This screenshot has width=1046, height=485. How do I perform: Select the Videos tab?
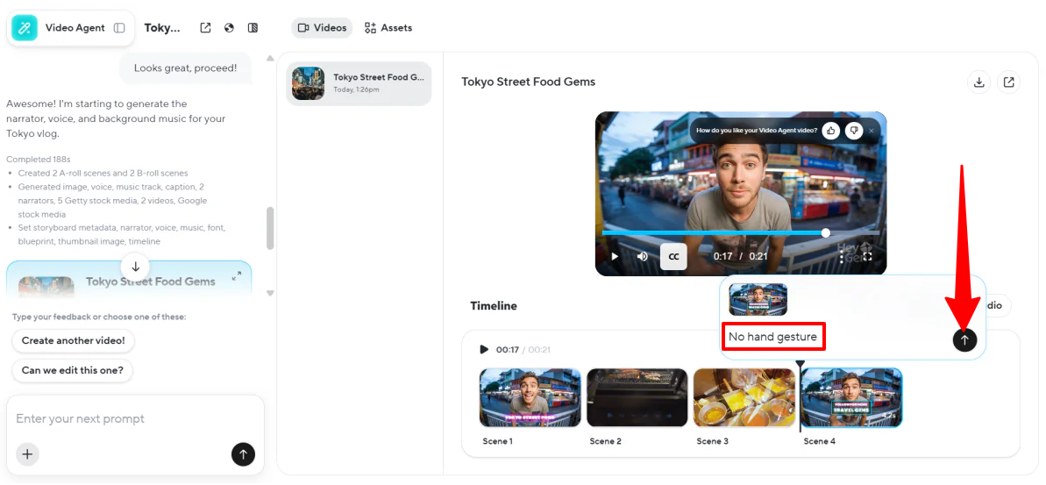pos(322,28)
